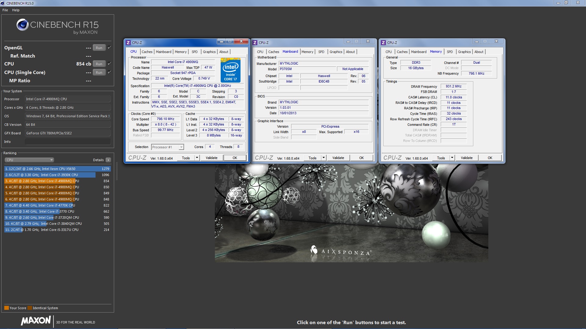
Task: Click the Processor field in Your System
Action: [68, 99]
